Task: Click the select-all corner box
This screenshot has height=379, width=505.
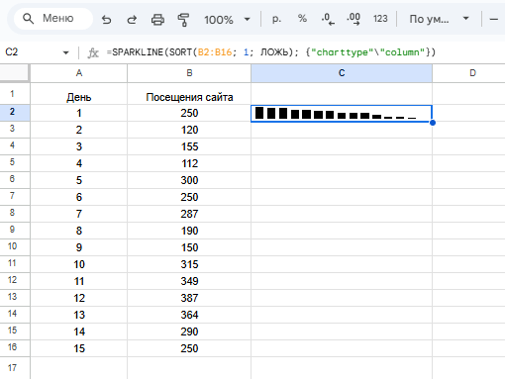Action: coord(14,73)
